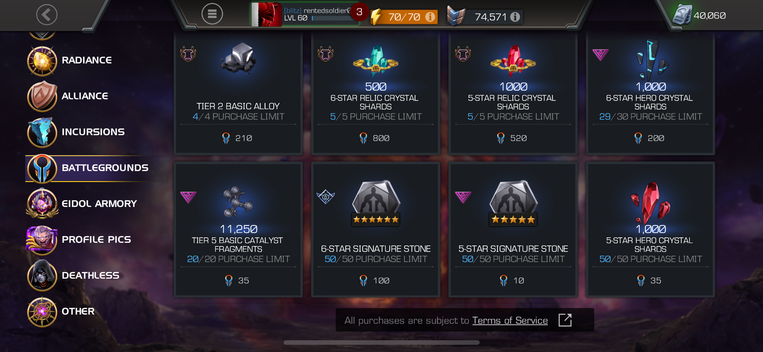Select 6-Star Relic Crystal Shards offer

(376, 93)
